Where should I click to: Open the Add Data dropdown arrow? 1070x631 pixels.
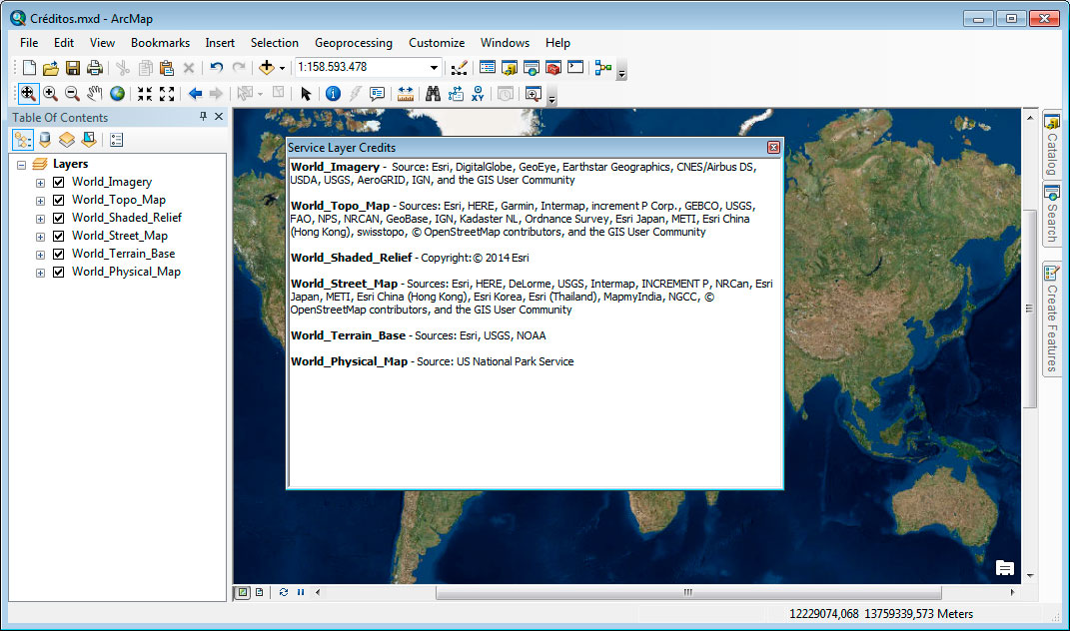coord(282,68)
